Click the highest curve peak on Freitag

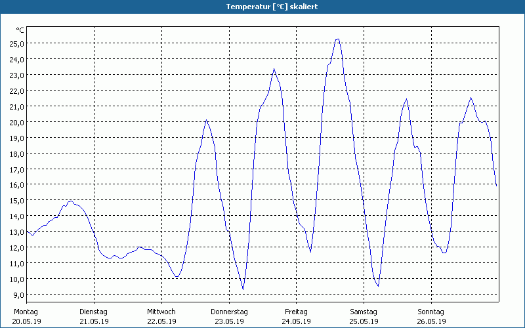(337, 39)
